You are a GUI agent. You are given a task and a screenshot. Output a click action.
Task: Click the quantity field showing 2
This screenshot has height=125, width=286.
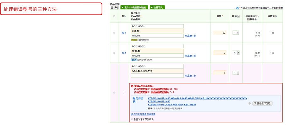tap(220, 53)
